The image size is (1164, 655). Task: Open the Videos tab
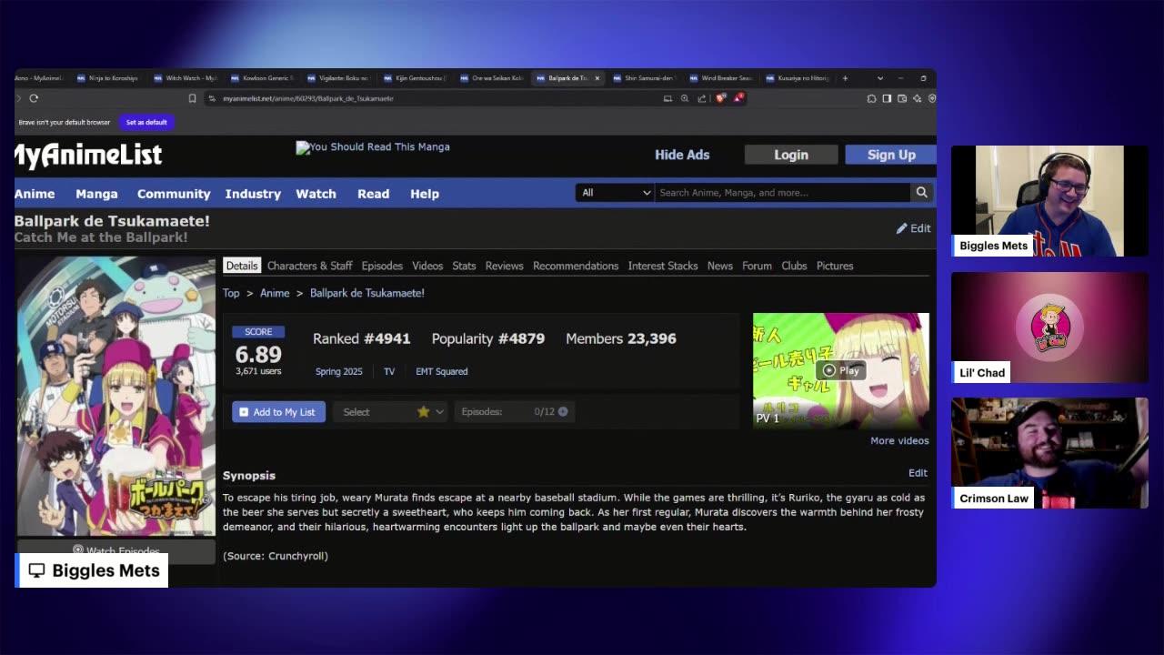[427, 266]
